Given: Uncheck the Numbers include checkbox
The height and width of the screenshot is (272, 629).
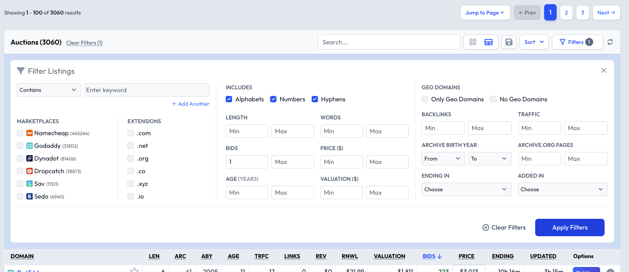Looking at the screenshot, I should tap(273, 99).
